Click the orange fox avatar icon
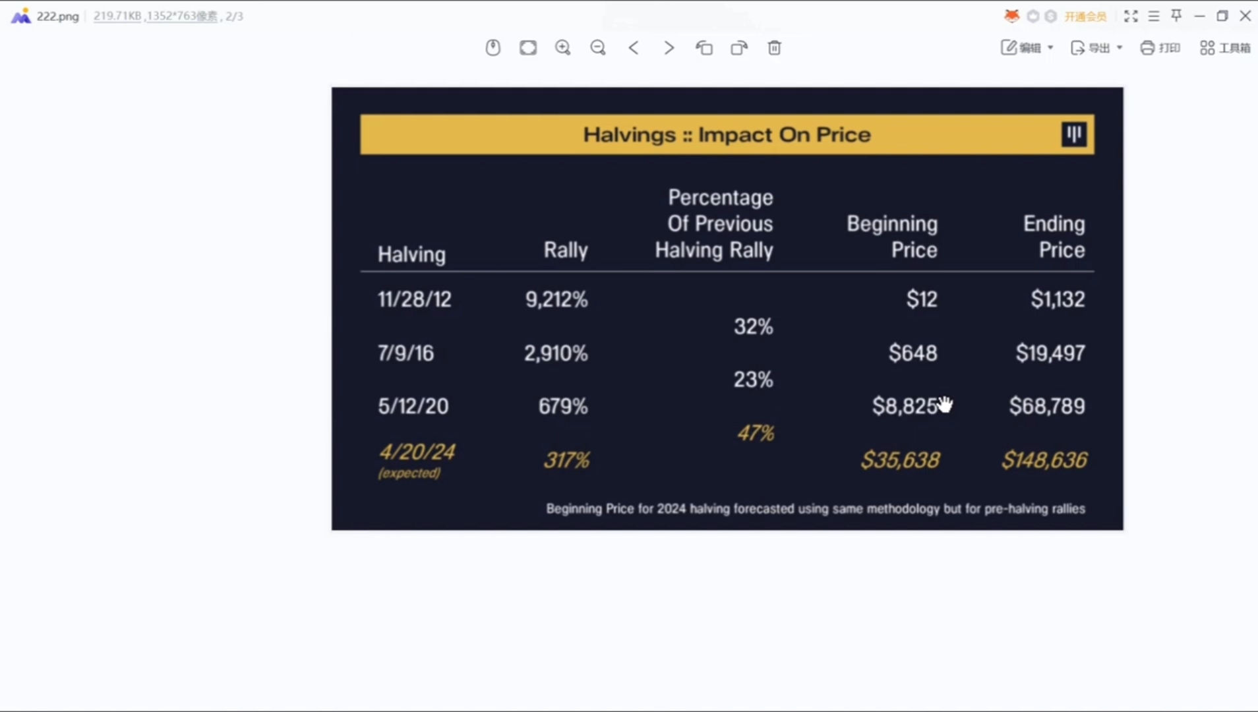 [1011, 16]
